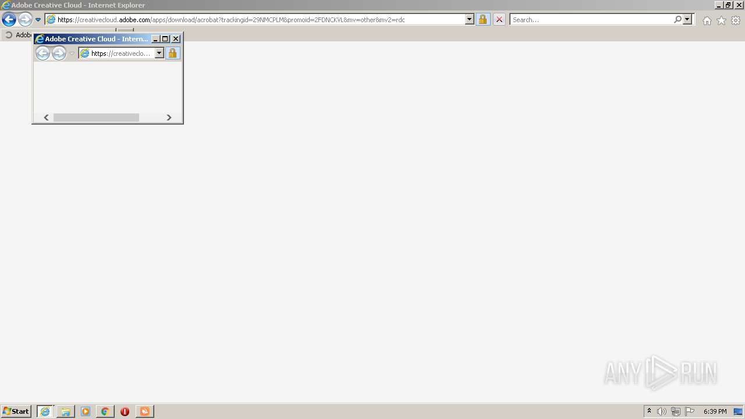Go back in the popup Adobe window
Viewport: 745px width, 419px height.
[43, 54]
